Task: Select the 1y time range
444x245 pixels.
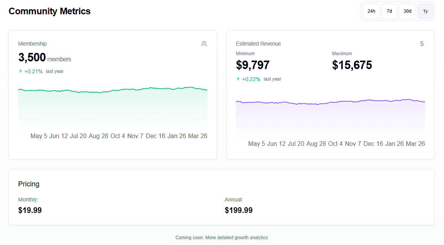Action: (425, 11)
